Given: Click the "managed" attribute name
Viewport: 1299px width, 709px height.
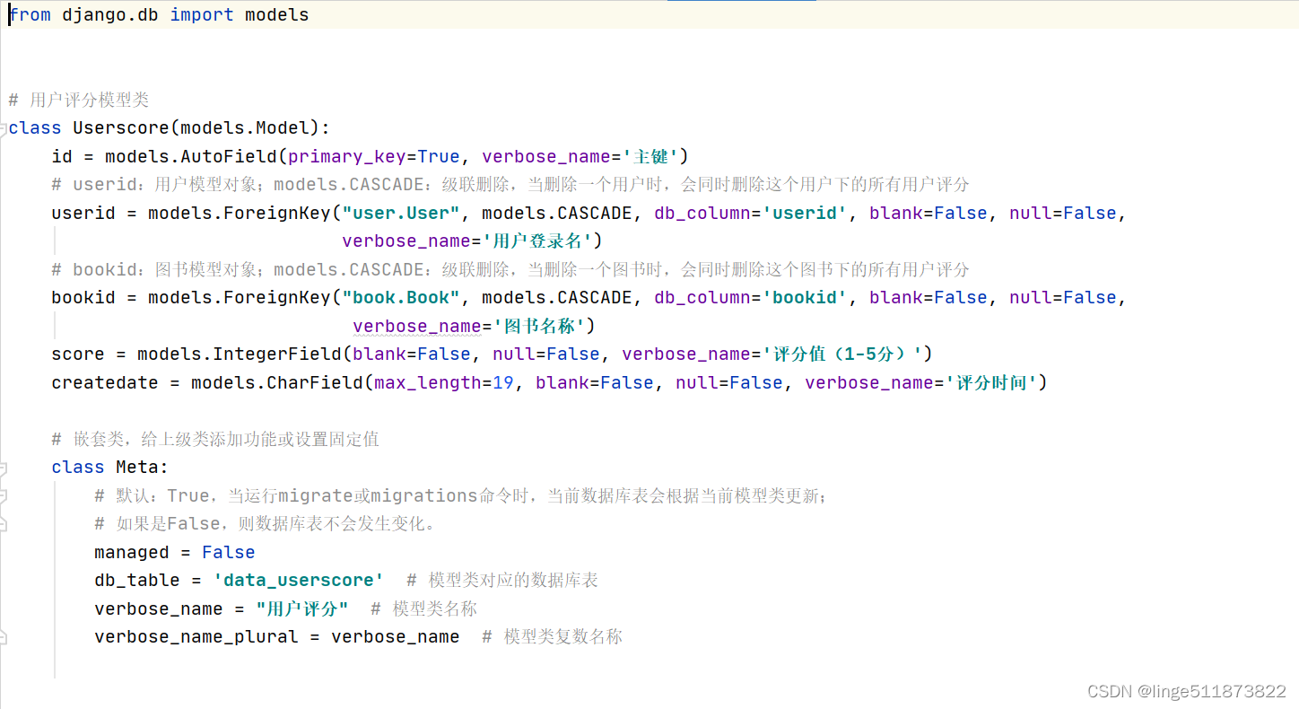Looking at the screenshot, I should click(132, 552).
